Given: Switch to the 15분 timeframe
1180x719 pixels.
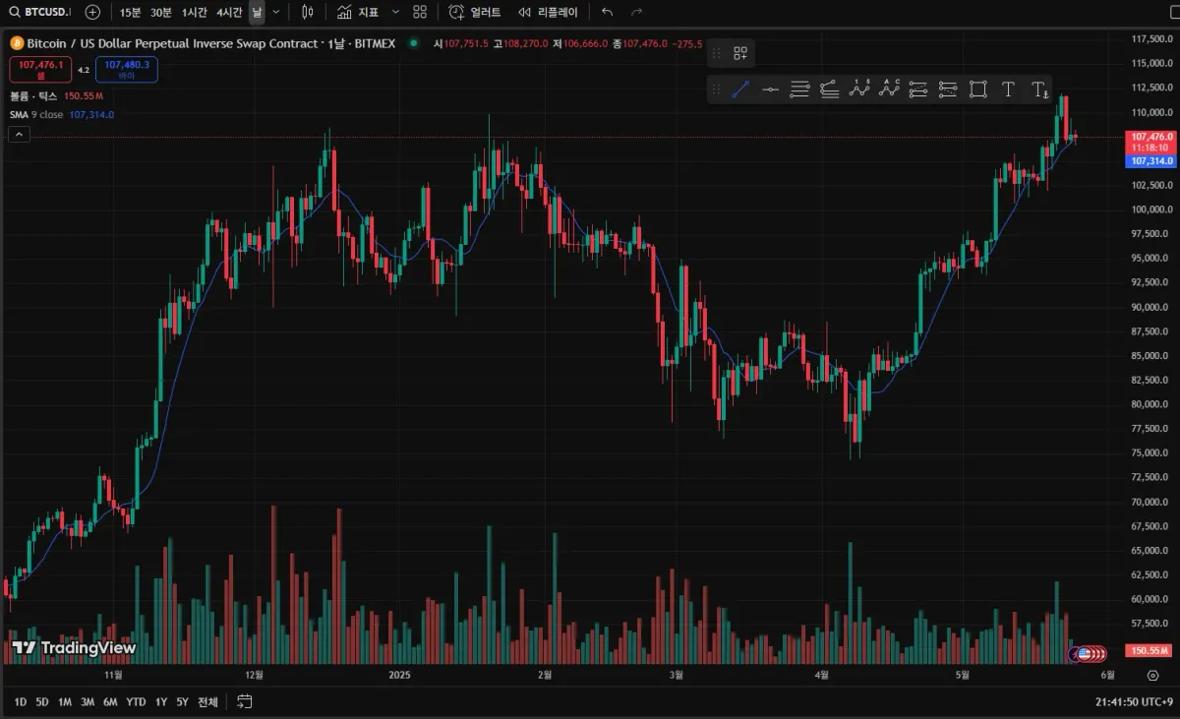Looking at the screenshot, I should point(130,12).
